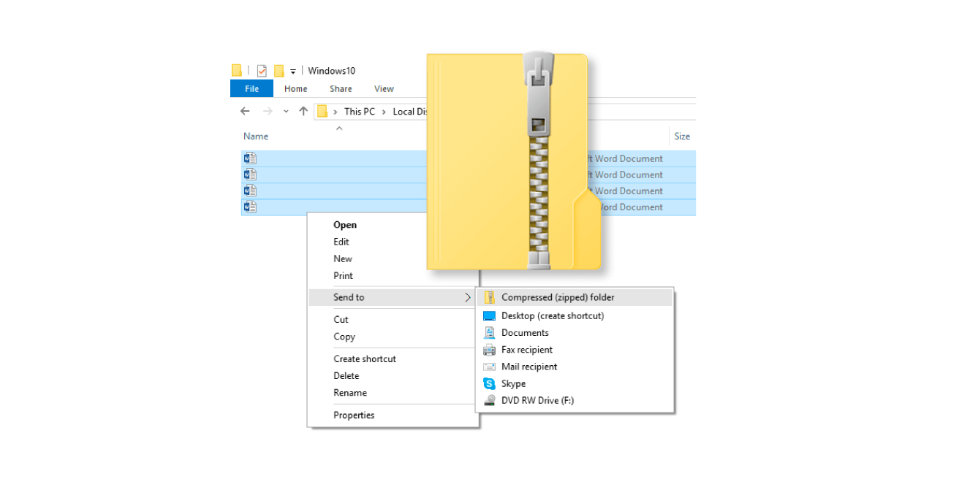970x479 pixels.
Task: Click the Properties quick access icon
Action: (x=262, y=71)
